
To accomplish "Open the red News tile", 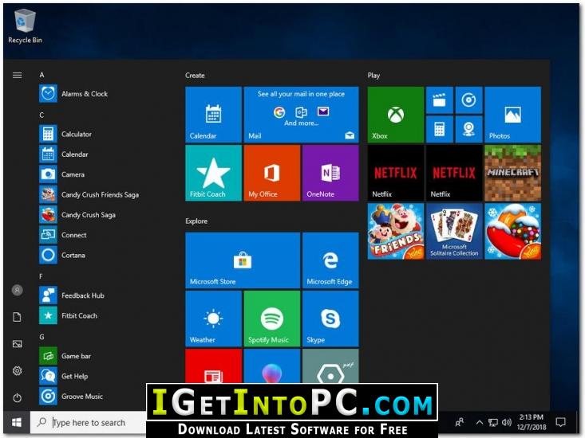I will pyautogui.click(x=213, y=366).
